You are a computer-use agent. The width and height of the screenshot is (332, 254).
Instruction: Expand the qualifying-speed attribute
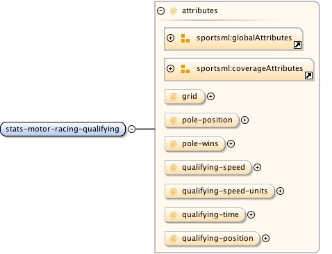[257, 167]
